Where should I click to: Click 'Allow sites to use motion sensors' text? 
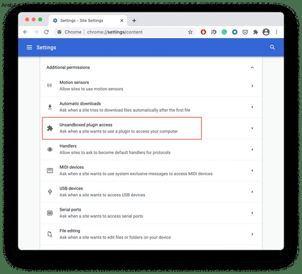[91, 89]
